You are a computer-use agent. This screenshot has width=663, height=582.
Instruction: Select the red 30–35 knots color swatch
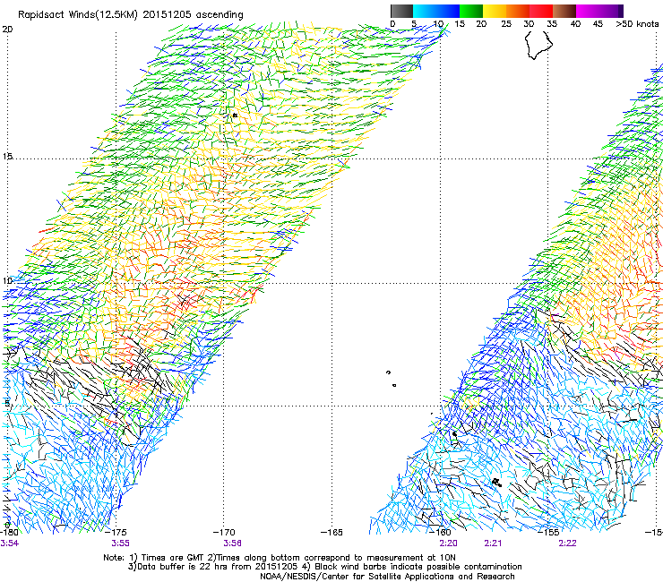click(x=541, y=11)
